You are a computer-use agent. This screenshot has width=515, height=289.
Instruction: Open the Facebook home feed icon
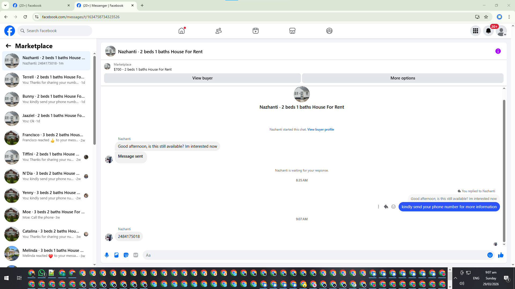coord(182,31)
